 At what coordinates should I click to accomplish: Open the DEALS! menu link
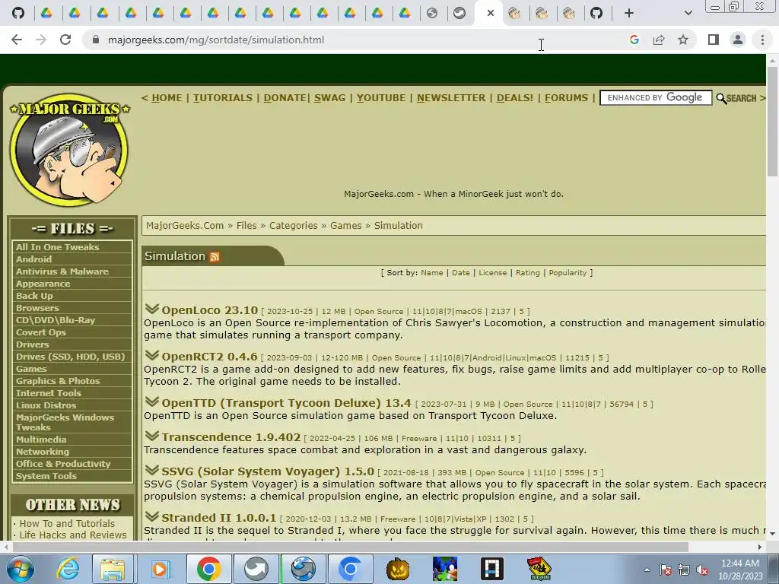[x=515, y=98]
